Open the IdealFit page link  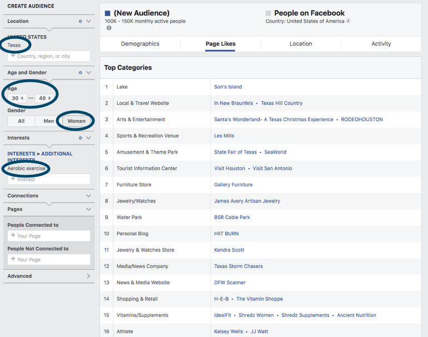[222, 315]
